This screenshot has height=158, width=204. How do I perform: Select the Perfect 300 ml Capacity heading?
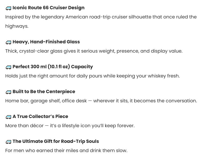52,66
